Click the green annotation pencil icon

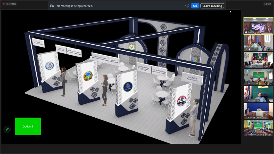[7, 129]
